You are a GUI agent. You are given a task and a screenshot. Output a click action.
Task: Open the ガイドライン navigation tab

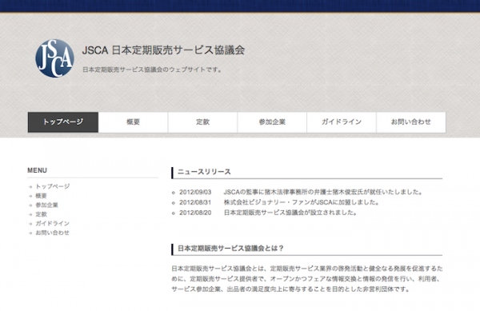[x=342, y=122]
